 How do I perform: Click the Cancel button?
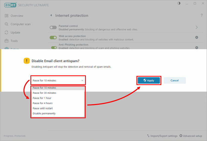175,80
